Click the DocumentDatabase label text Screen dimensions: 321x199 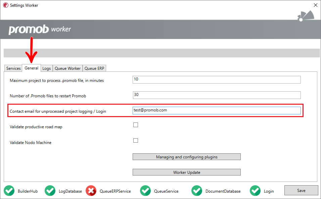pyautogui.click(x=223, y=191)
